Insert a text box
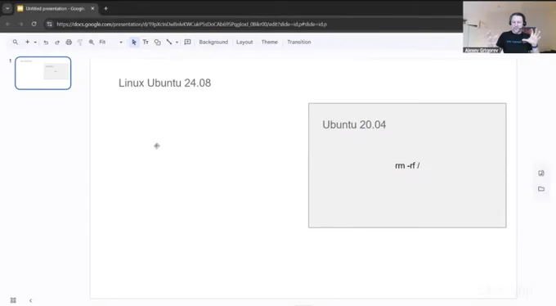 146,43
